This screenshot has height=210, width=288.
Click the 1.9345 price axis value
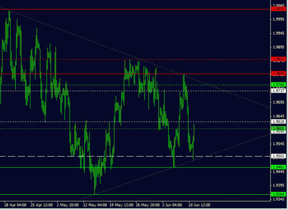click(x=278, y=199)
